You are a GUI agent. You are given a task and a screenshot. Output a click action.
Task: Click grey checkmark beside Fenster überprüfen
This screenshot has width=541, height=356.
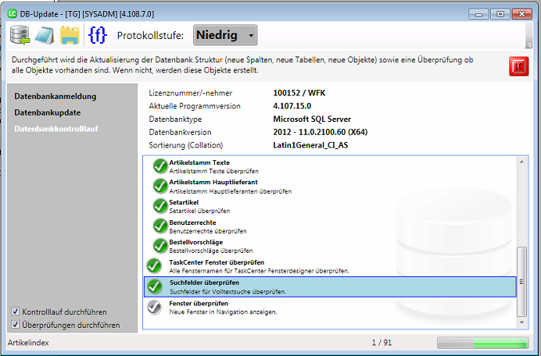[155, 307]
